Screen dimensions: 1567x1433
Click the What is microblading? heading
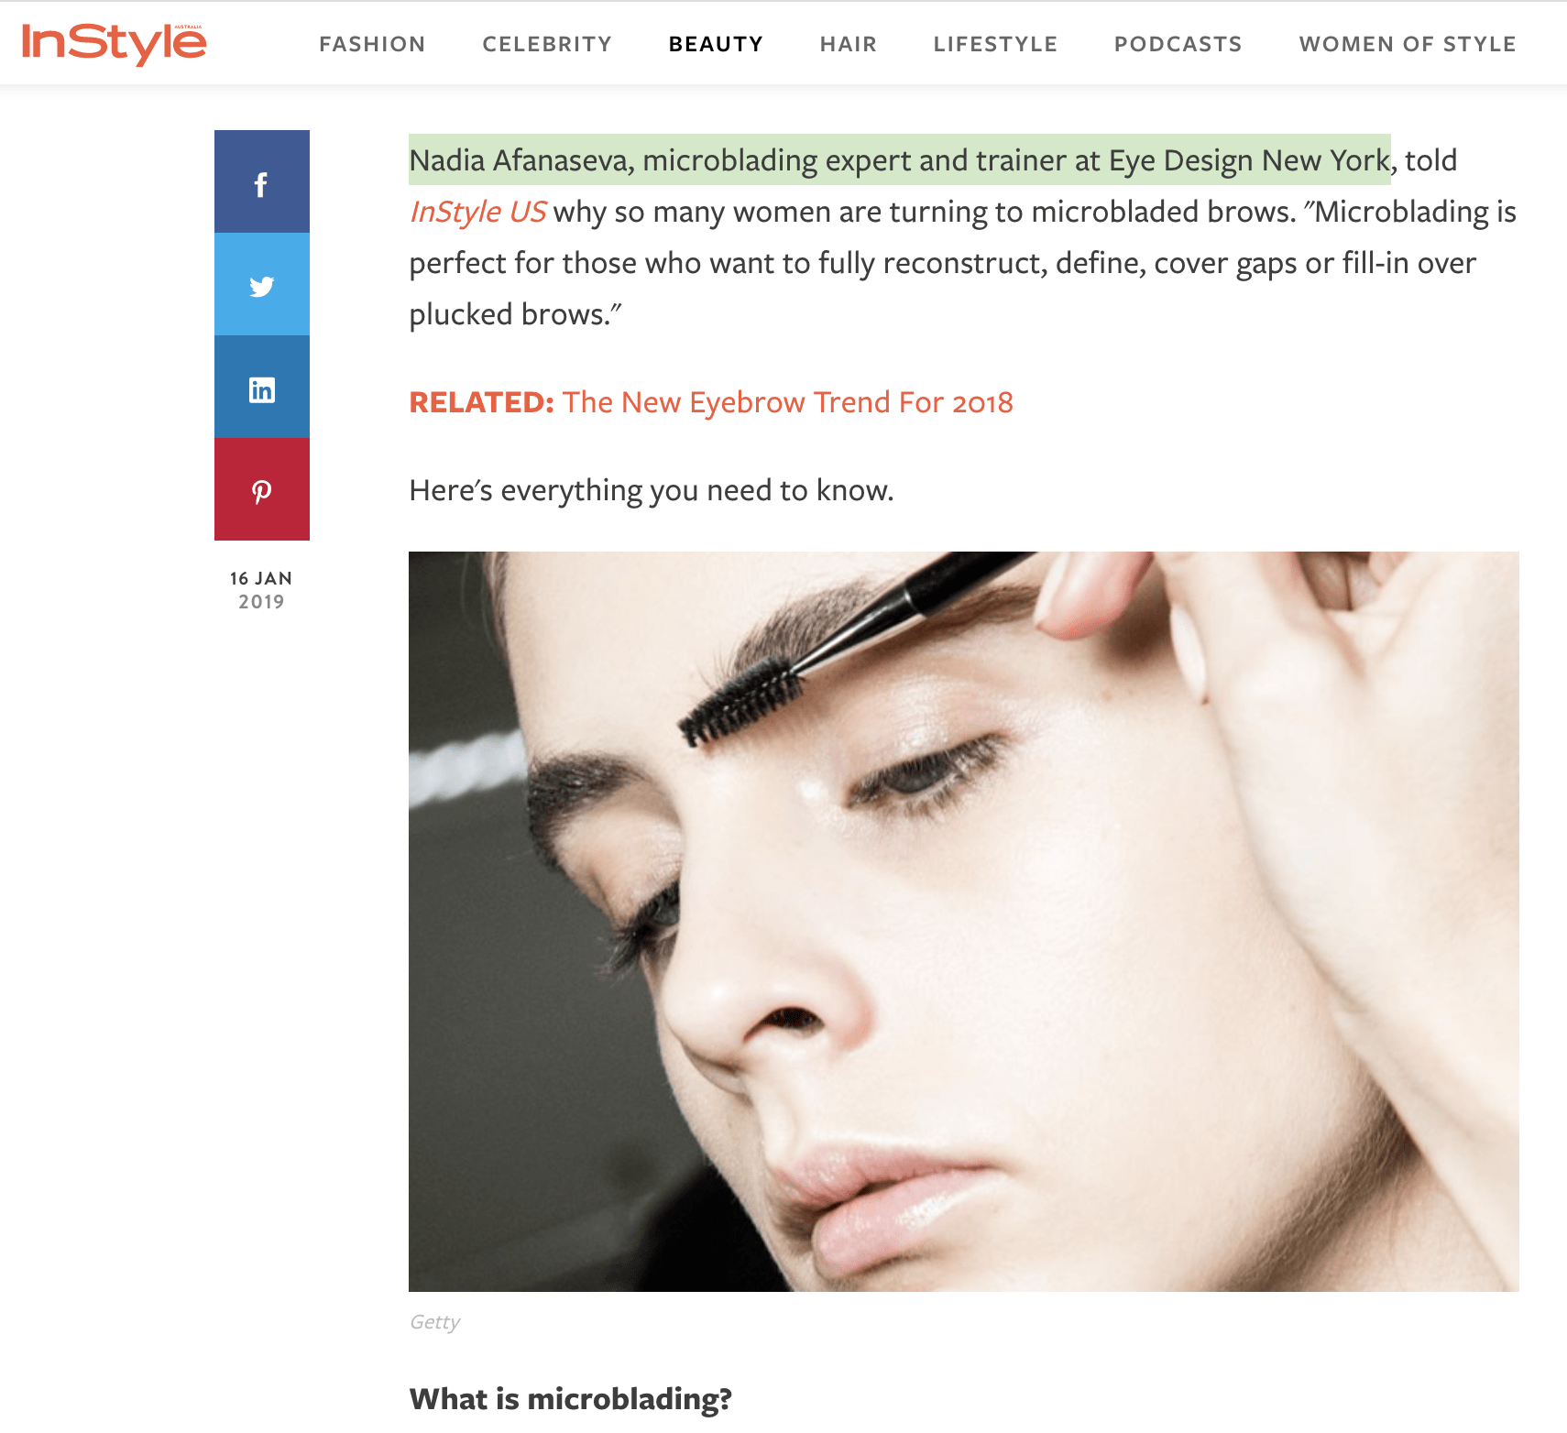click(571, 1399)
